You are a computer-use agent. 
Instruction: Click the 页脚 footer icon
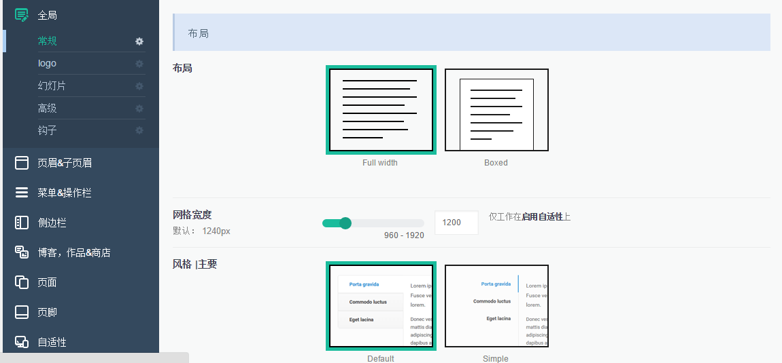point(22,312)
